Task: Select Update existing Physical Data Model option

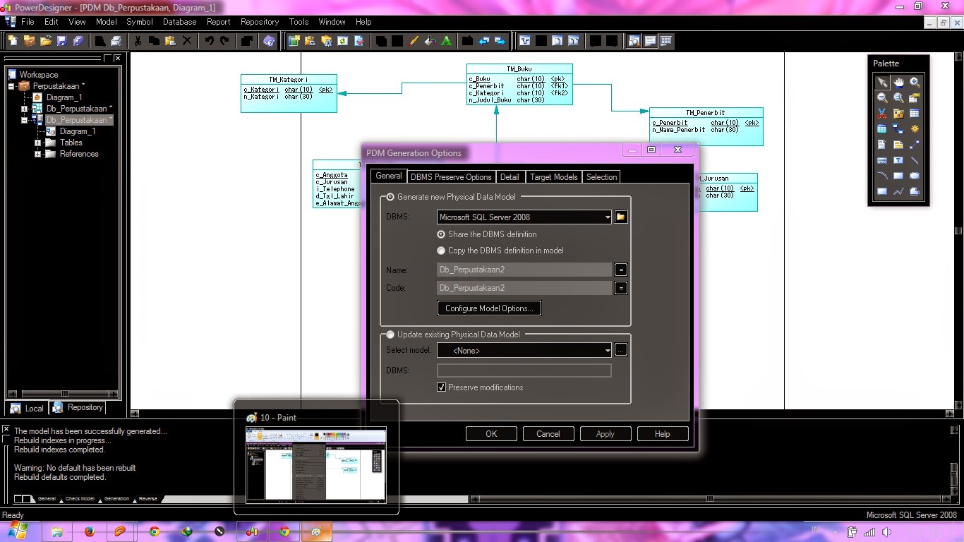Action: (390, 334)
